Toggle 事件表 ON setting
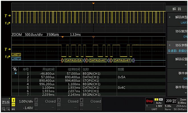Viewport: 188px width, 113px height. tap(177, 75)
